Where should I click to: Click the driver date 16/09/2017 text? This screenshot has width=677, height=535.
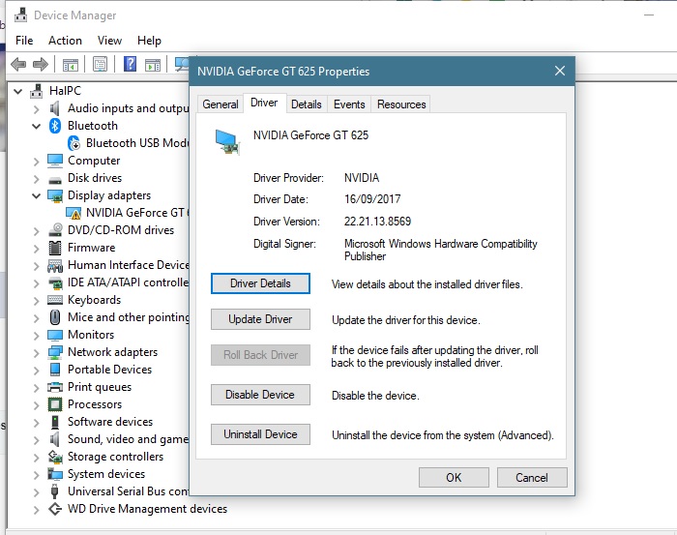click(x=372, y=199)
